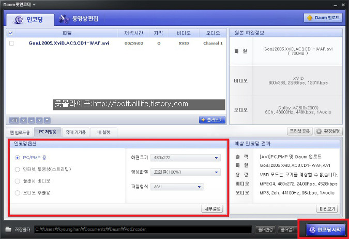This screenshot has height=239, width=349.
Task: Select file name Goal.2005.XviD.AC3.CD1-WAF.avi in list
Action: [x=69, y=43]
